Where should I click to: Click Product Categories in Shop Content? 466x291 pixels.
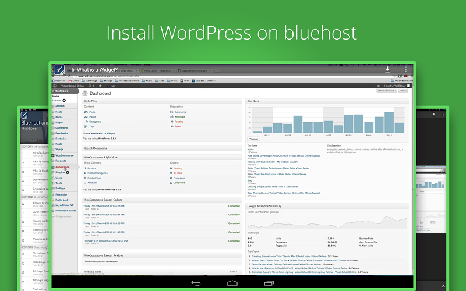[97, 173]
